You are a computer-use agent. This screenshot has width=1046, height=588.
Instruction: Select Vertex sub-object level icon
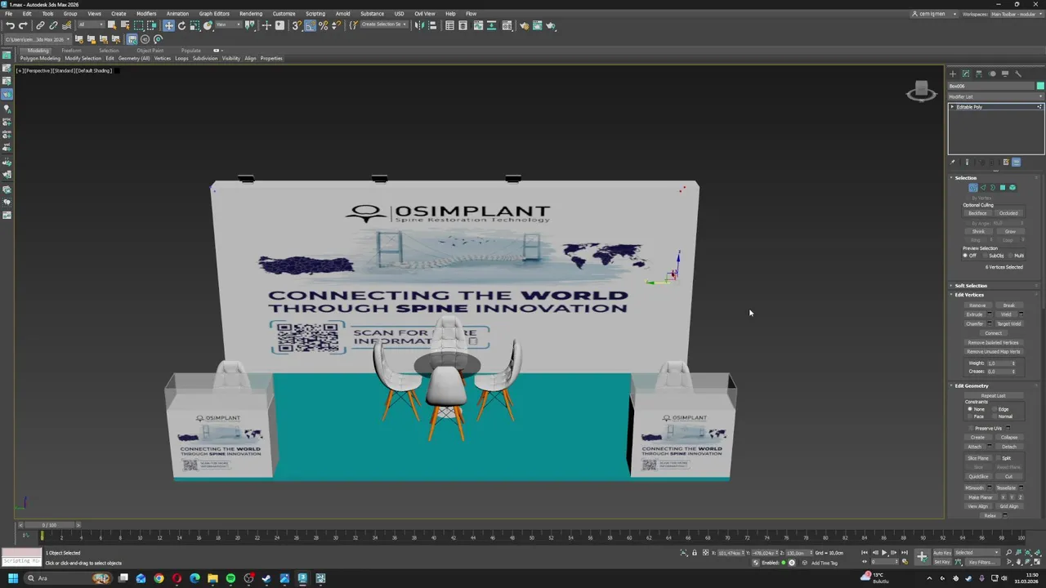pos(973,188)
